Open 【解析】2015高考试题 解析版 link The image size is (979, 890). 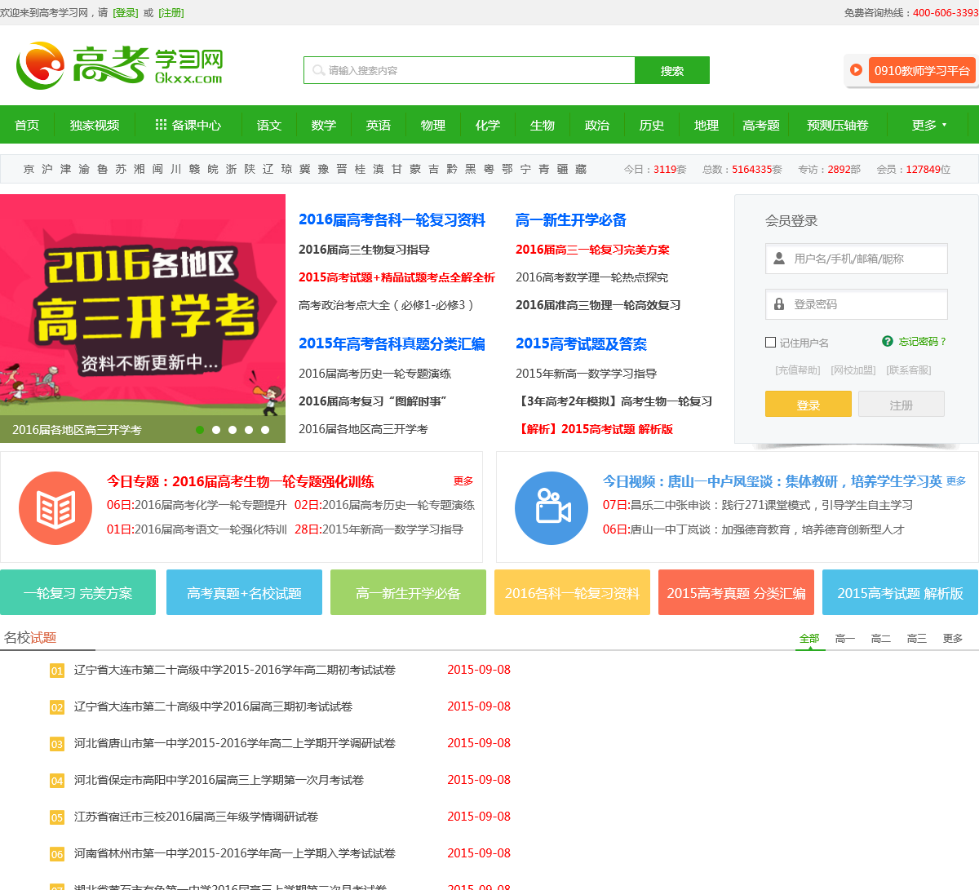[594, 429]
